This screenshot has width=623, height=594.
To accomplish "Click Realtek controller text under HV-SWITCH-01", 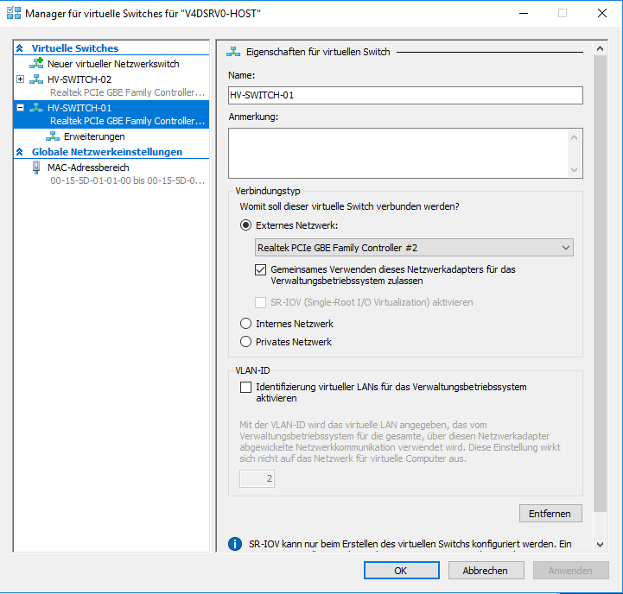I will coord(127,121).
